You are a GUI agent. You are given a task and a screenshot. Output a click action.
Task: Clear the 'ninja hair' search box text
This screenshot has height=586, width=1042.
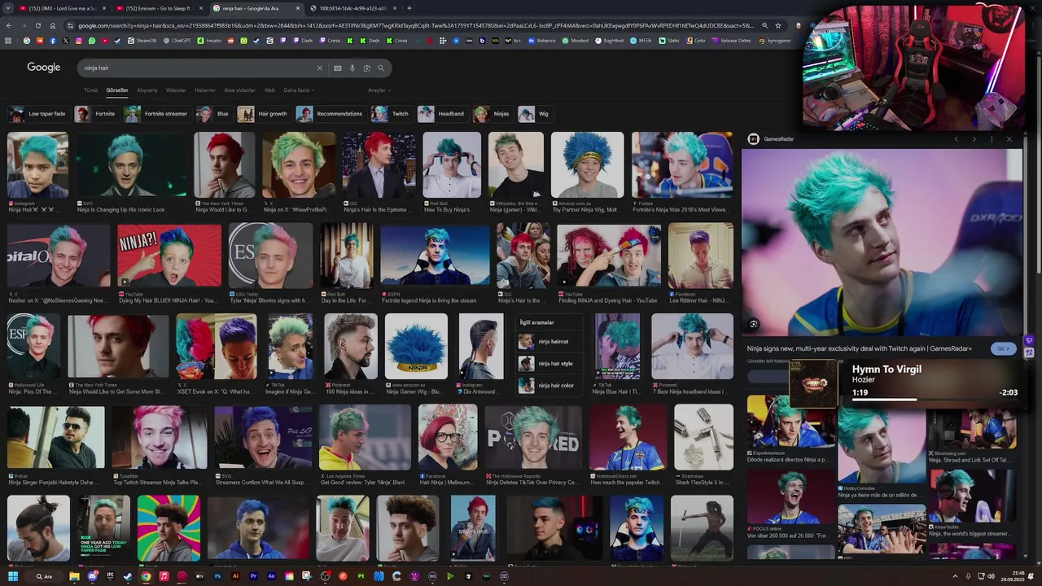click(319, 68)
